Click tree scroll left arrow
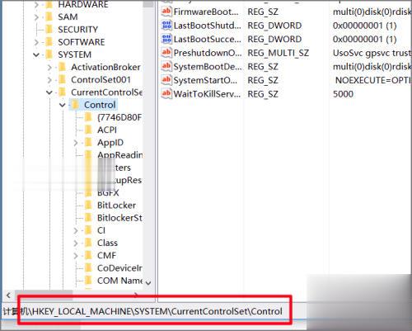This screenshot has width=412, height=331. tap(8, 296)
